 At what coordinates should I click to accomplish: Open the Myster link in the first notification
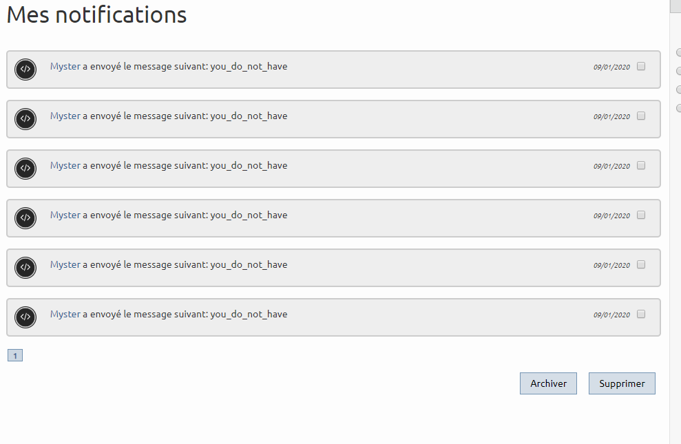65,67
